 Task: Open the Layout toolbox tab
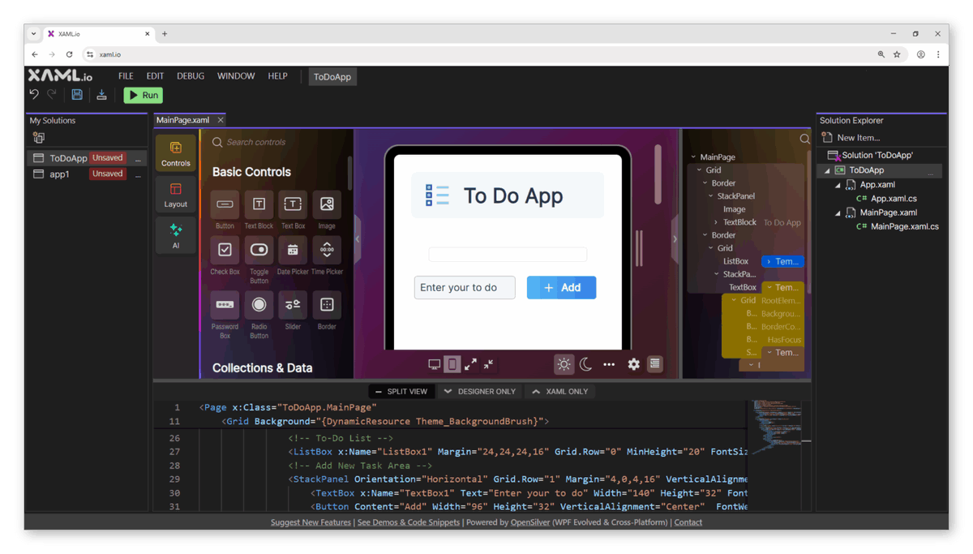[176, 195]
